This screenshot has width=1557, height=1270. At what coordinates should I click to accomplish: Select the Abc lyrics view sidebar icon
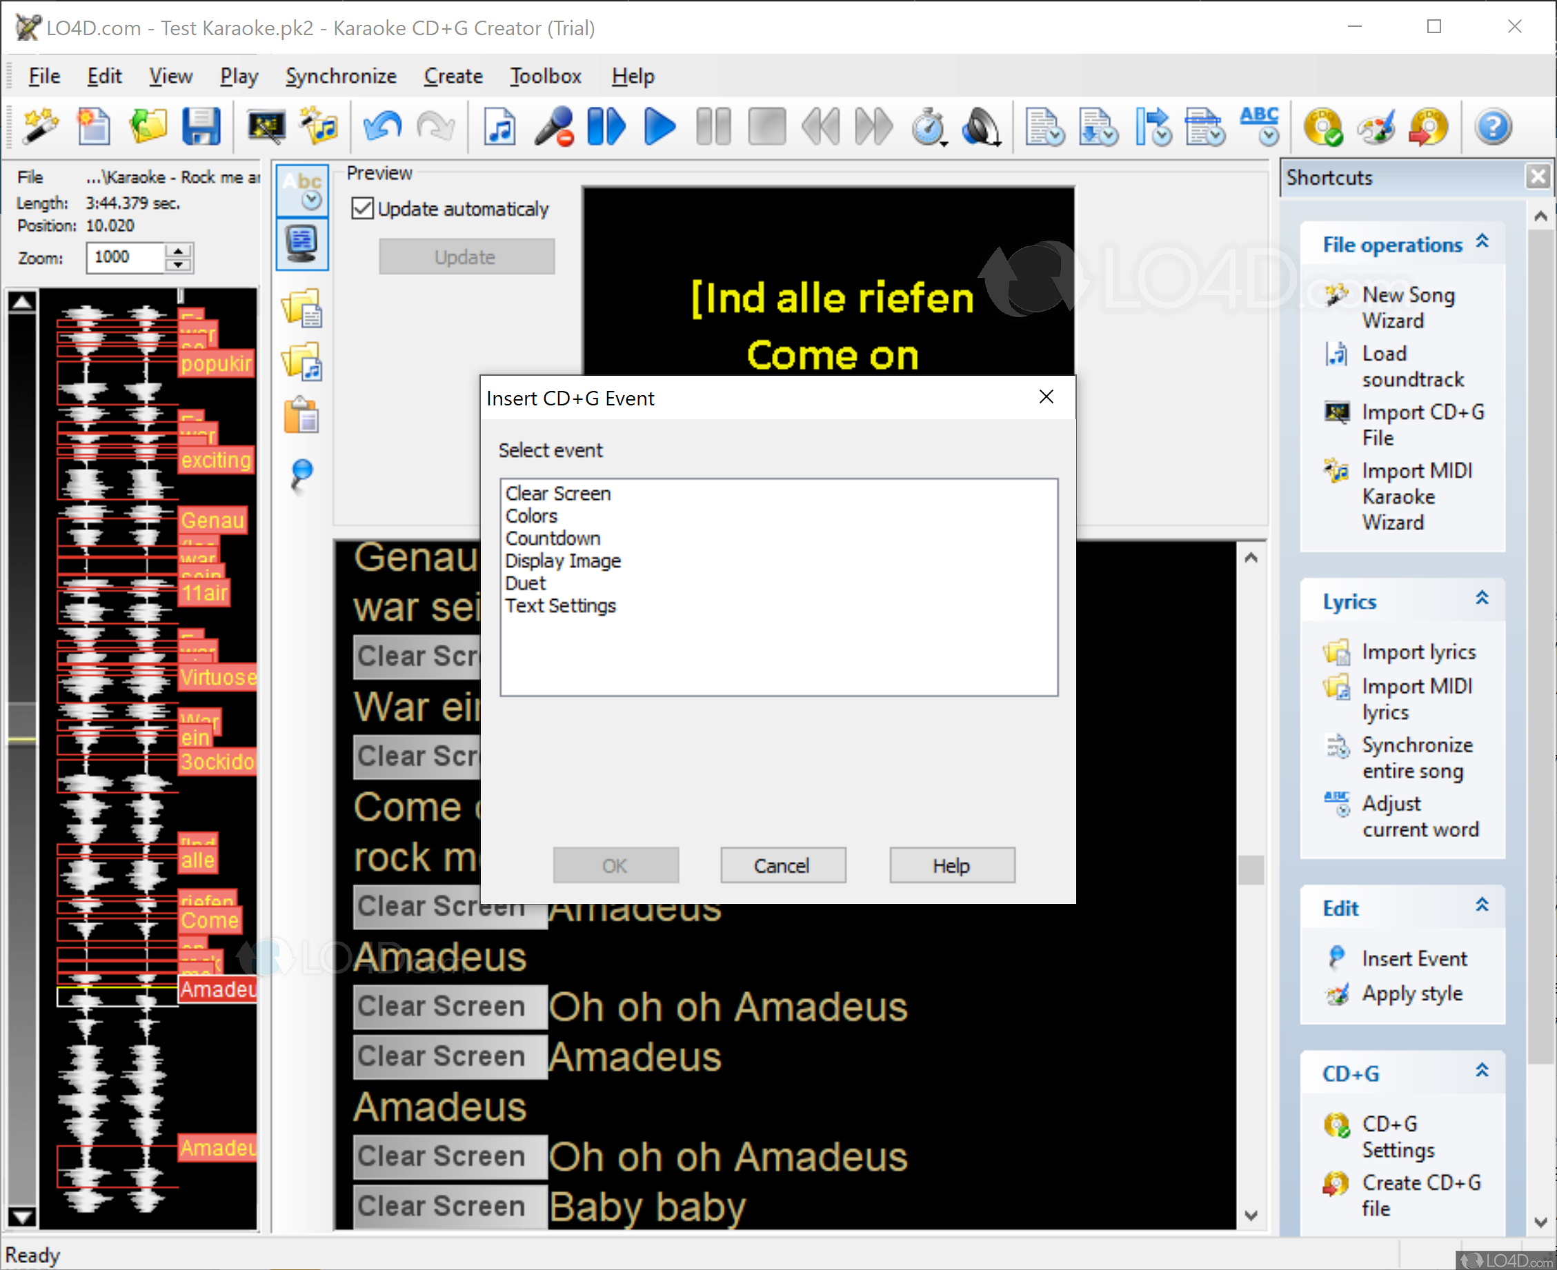tap(302, 190)
